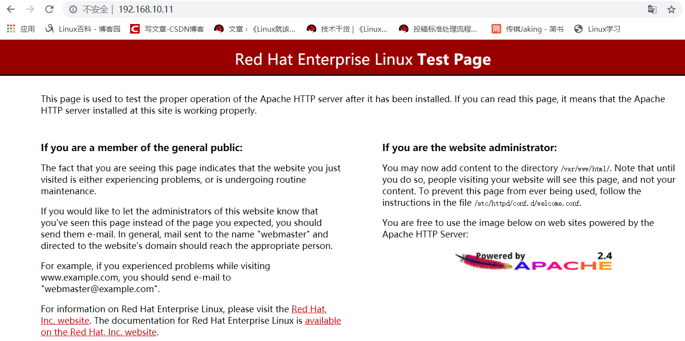Open the 投稿标准处理流程 bookmark
685x341 pixels.
(438, 29)
